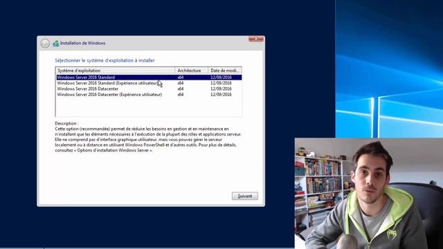Click the webcam video thumbnail
This screenshot has width=443, height=249.
[369, 194]
